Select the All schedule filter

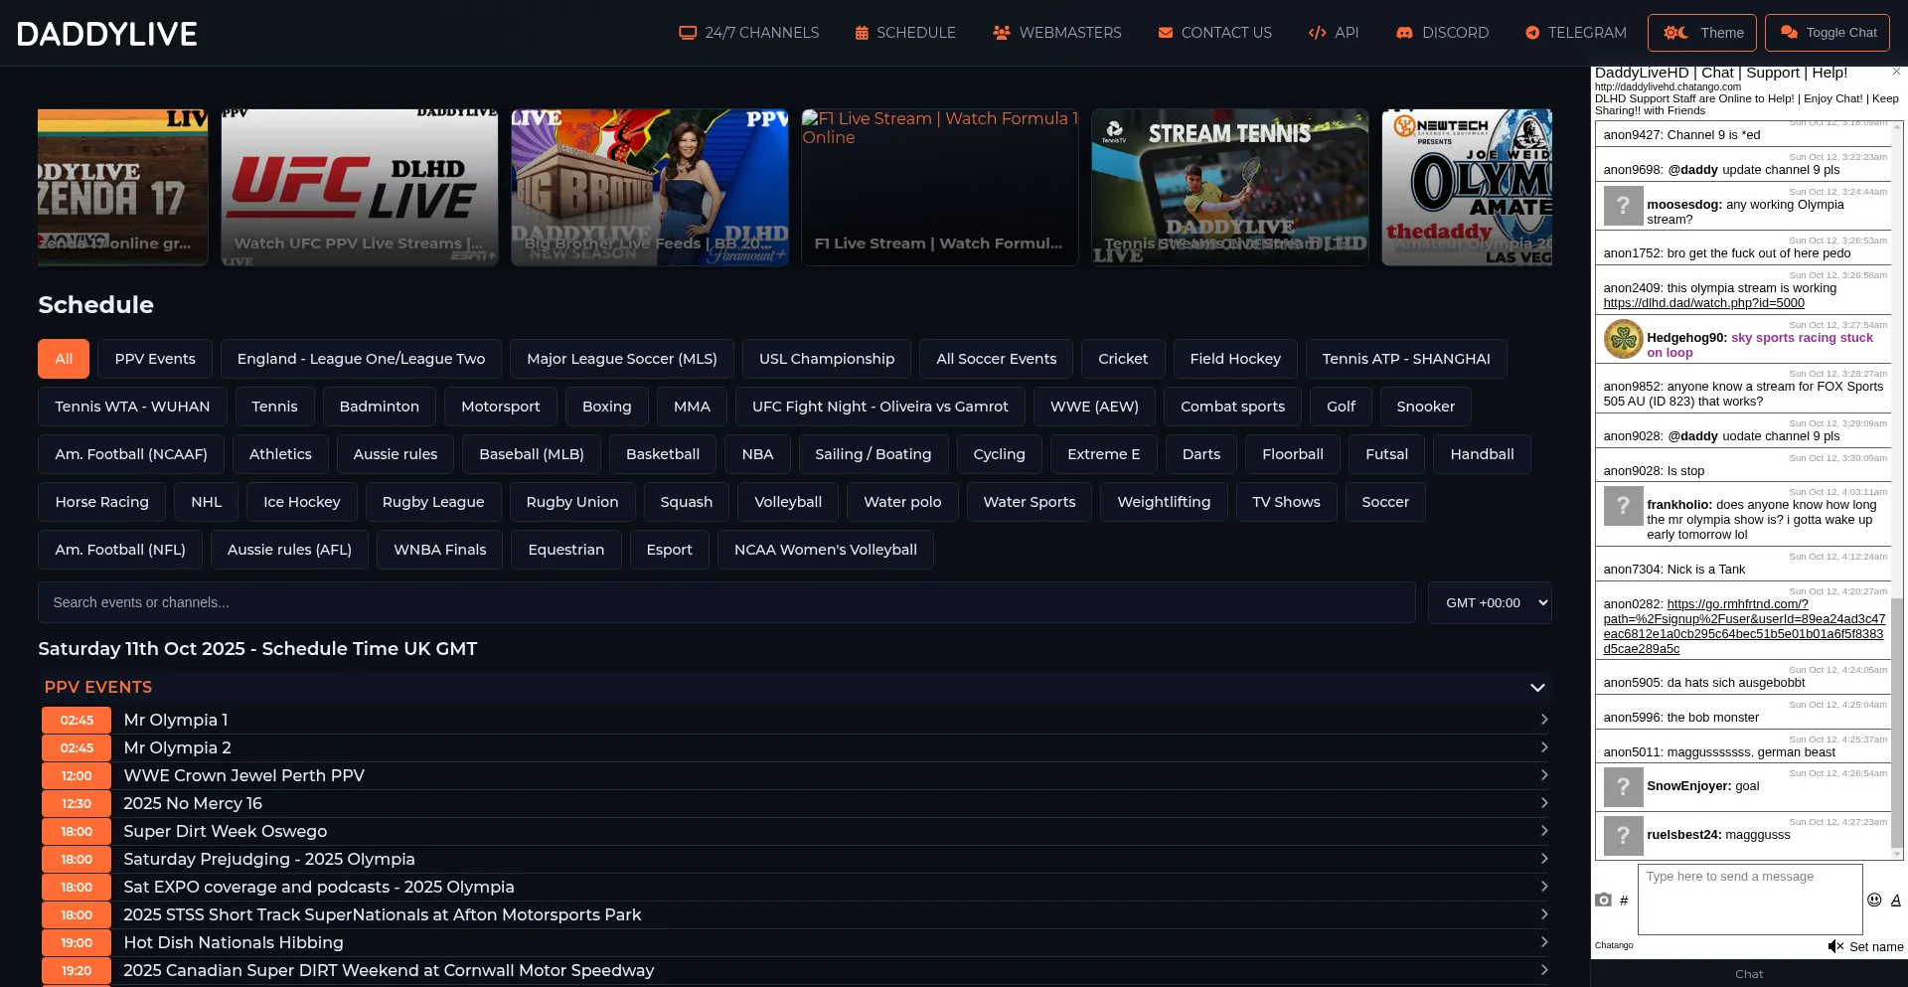click(x=64, y=359)
